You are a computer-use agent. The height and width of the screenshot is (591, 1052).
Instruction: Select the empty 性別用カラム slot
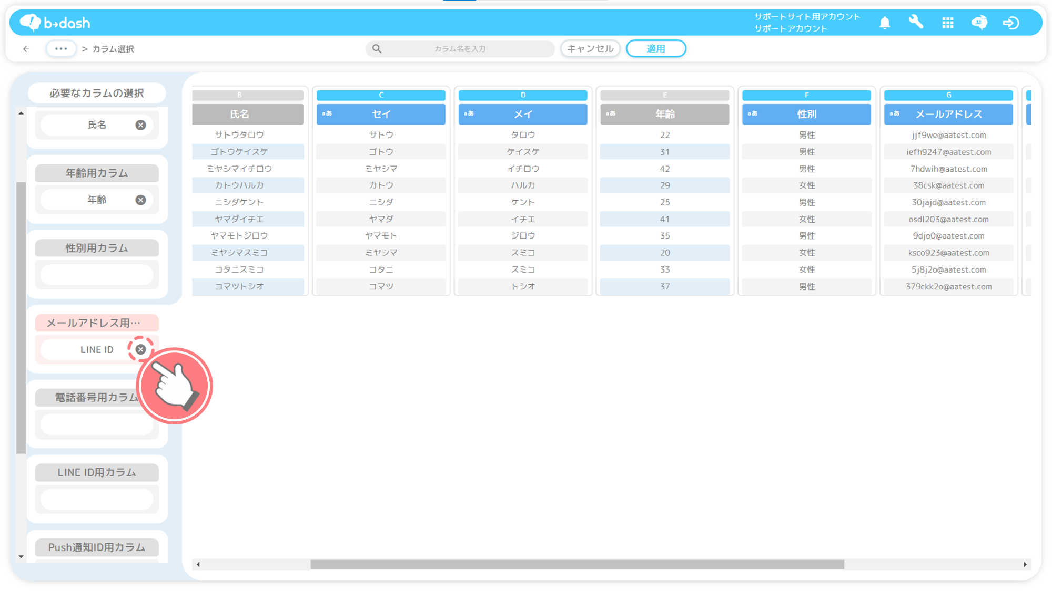pyautogui.click(x=97, y=275)
